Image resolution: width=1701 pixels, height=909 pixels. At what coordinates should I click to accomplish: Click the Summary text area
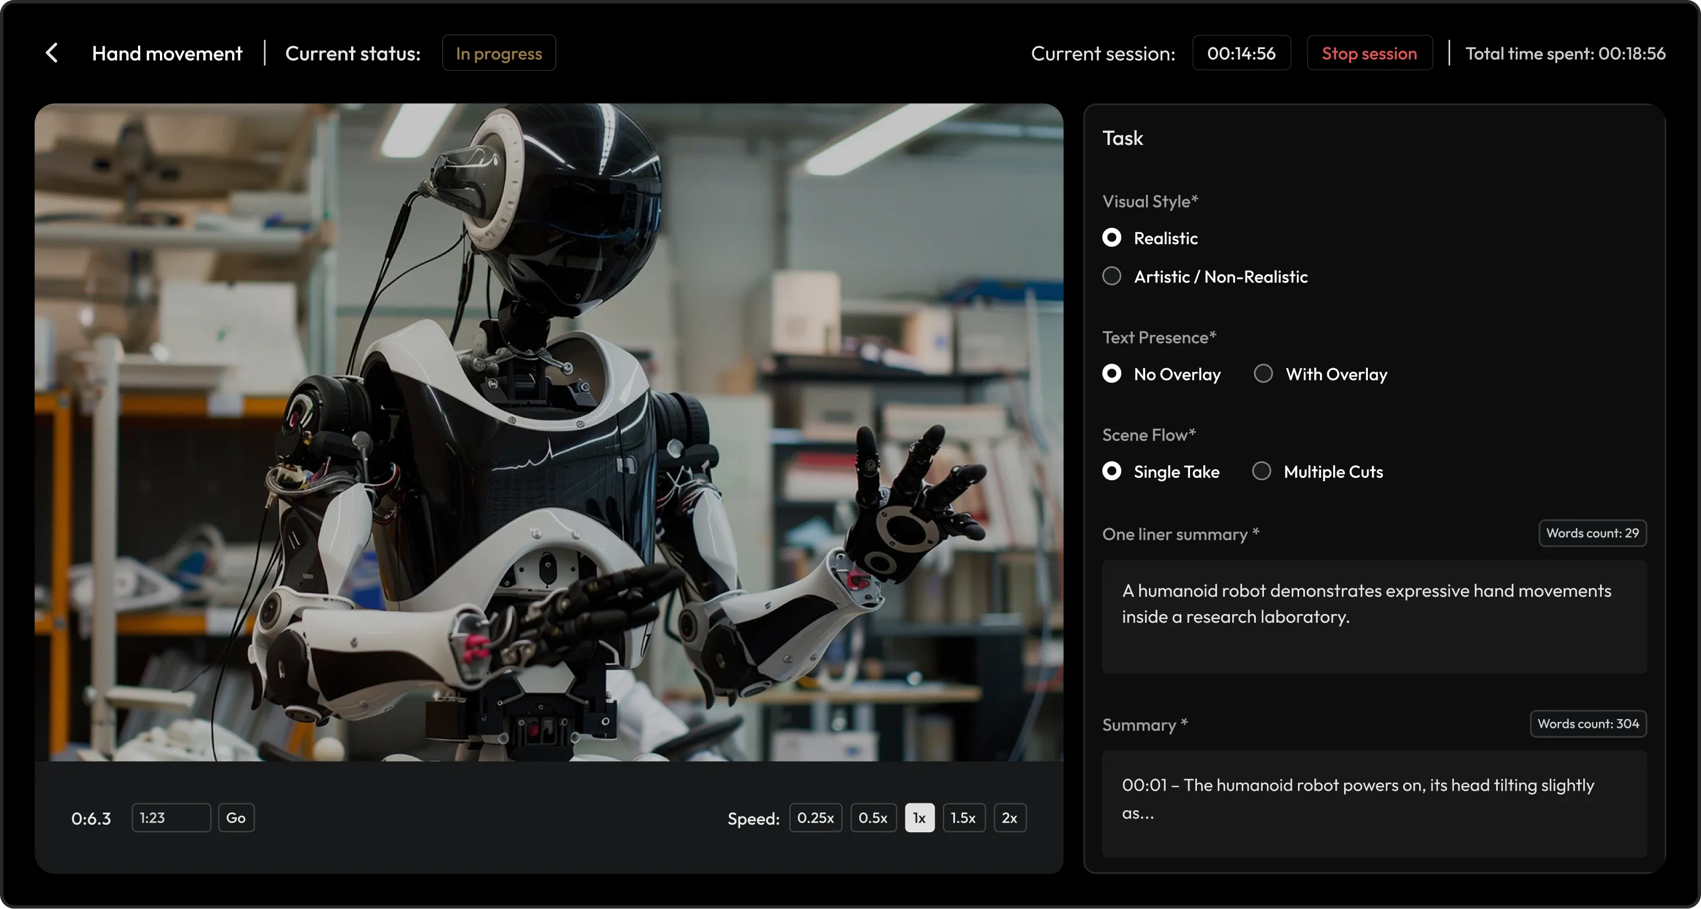click(x=1374, y=803)
